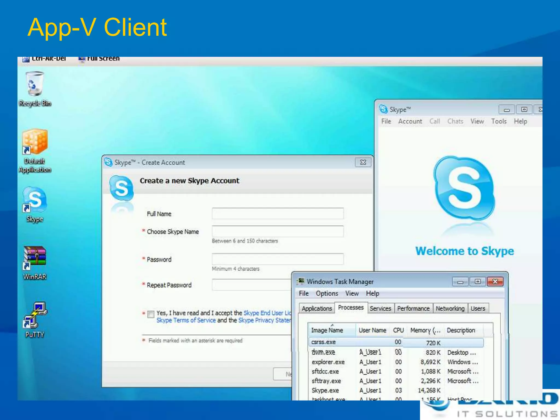This screenshot has width=560, height=420.
Task: Click the Password input field
Action: point(278,259)
